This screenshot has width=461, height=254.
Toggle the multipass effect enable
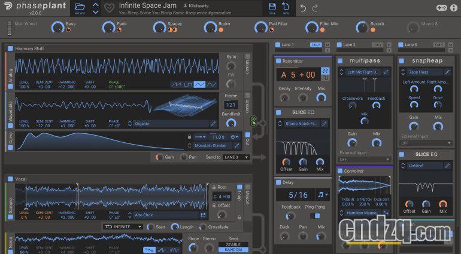tap(340, 61)
